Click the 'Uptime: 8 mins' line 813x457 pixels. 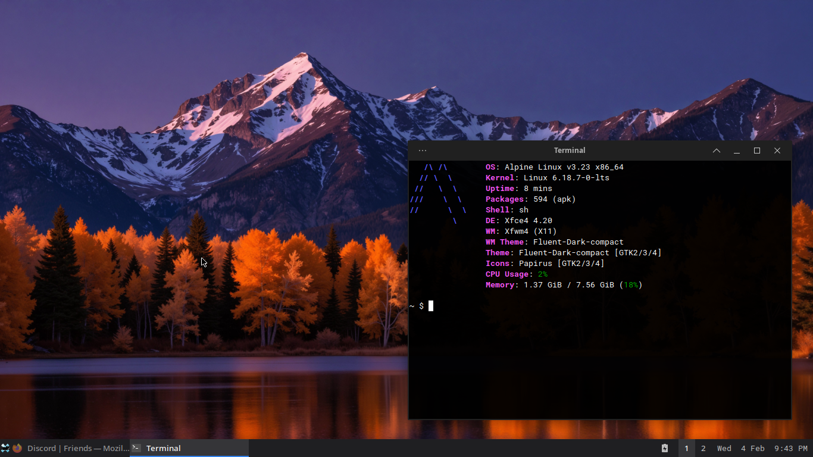point(519,189)
